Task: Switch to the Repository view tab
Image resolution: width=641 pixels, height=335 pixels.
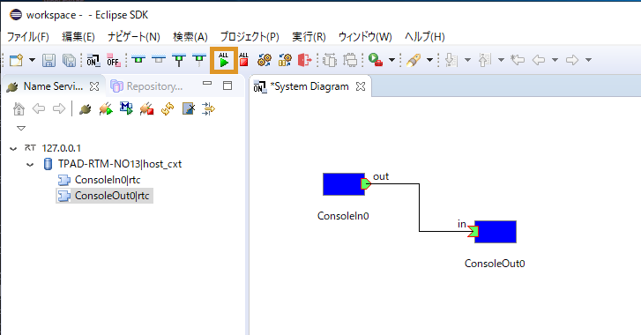Action: click(x=147, y=86)
